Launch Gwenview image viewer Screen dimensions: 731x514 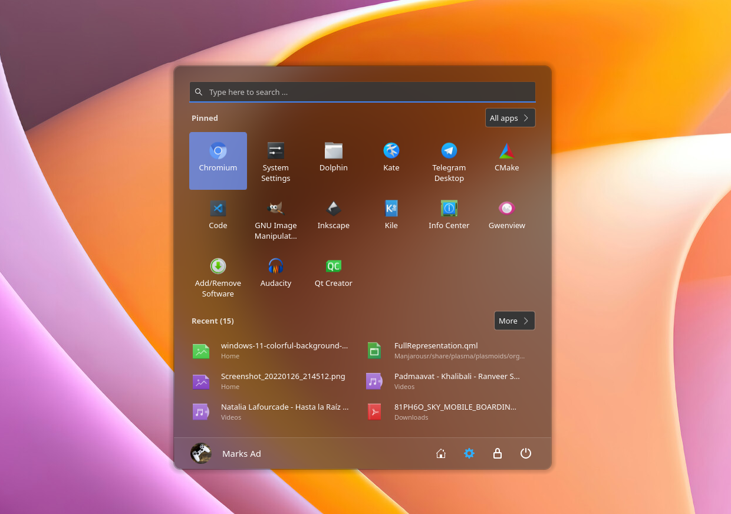click(507, 218)
